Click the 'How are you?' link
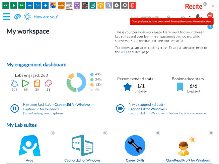This screenshot has width=219, height=164. tap(46, 17)
